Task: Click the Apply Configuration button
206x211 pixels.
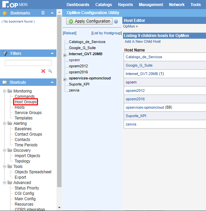Action: 89,21
